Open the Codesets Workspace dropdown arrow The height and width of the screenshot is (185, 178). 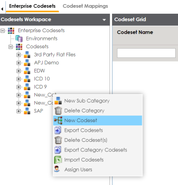(104, 20)
